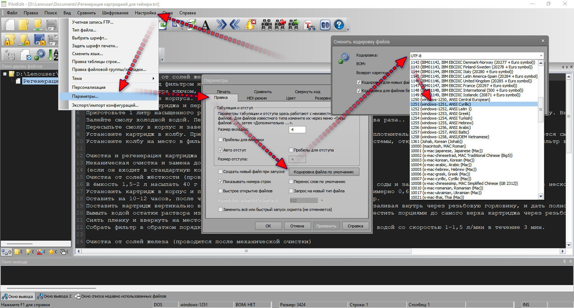Collapse the D:\Lenouser tree node
This screenshot has height=308, width=574.
coord(5,74)
